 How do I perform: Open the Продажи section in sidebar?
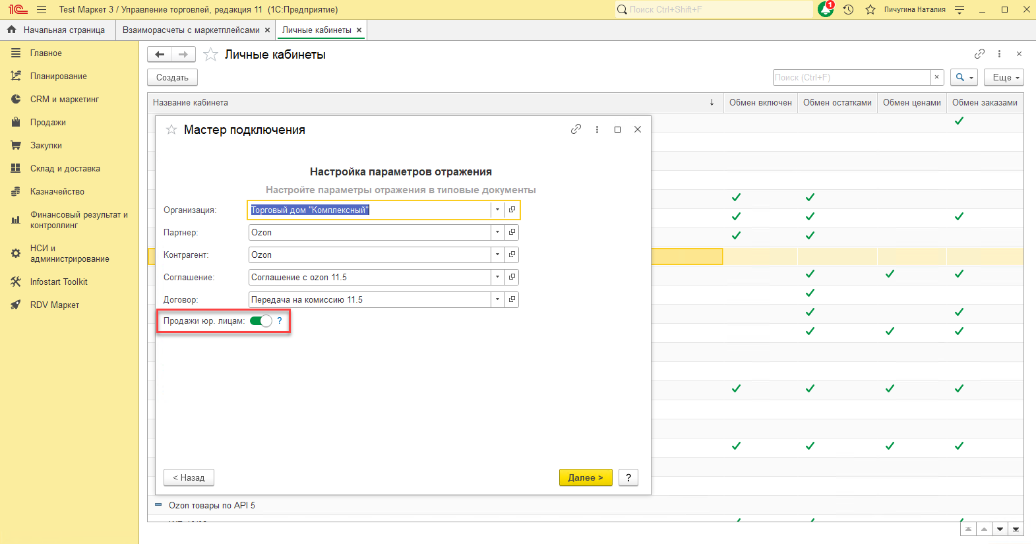pyautogui.click(x=47, y=122)
